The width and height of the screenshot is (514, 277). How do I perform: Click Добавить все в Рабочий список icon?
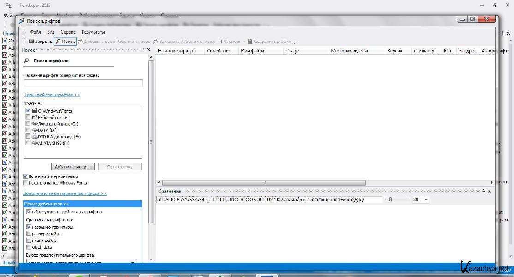[x=81, y=42]
